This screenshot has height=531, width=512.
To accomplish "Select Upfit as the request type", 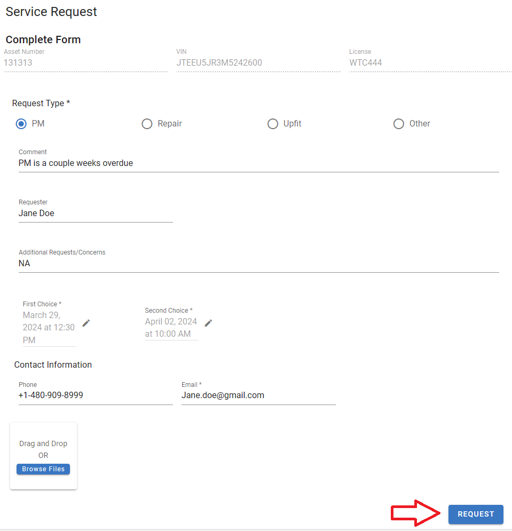I will coord(273,124).
